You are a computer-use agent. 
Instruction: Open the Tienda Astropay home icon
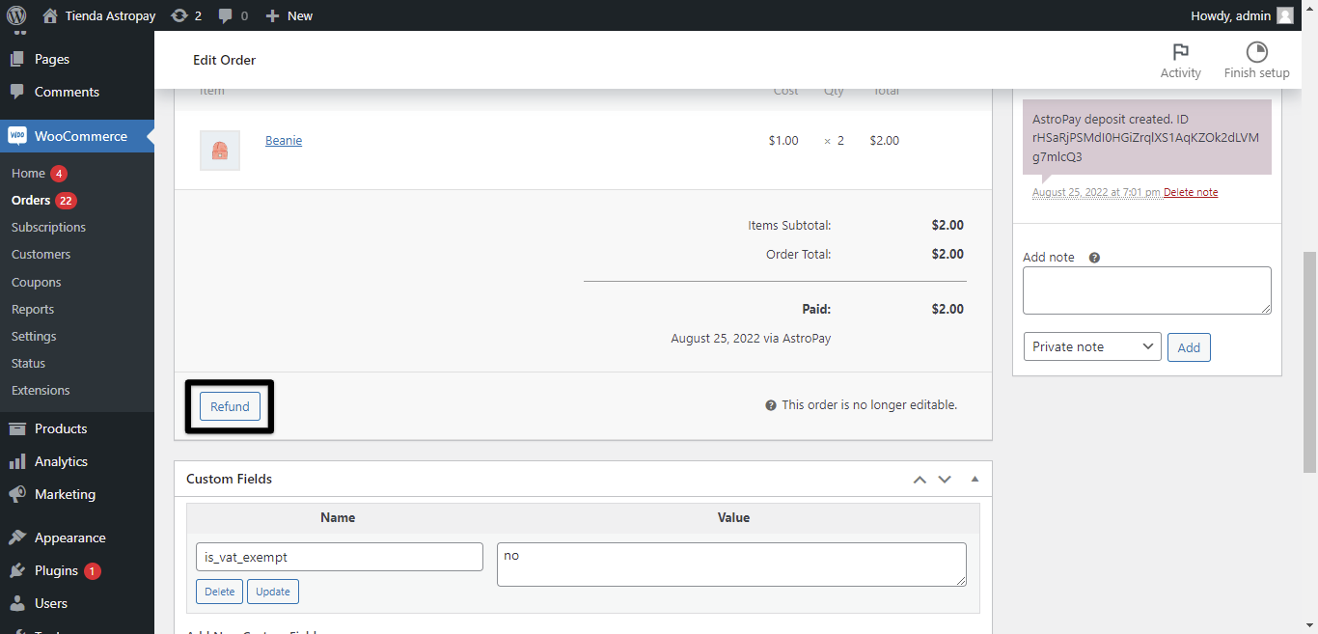pos(50,15)
